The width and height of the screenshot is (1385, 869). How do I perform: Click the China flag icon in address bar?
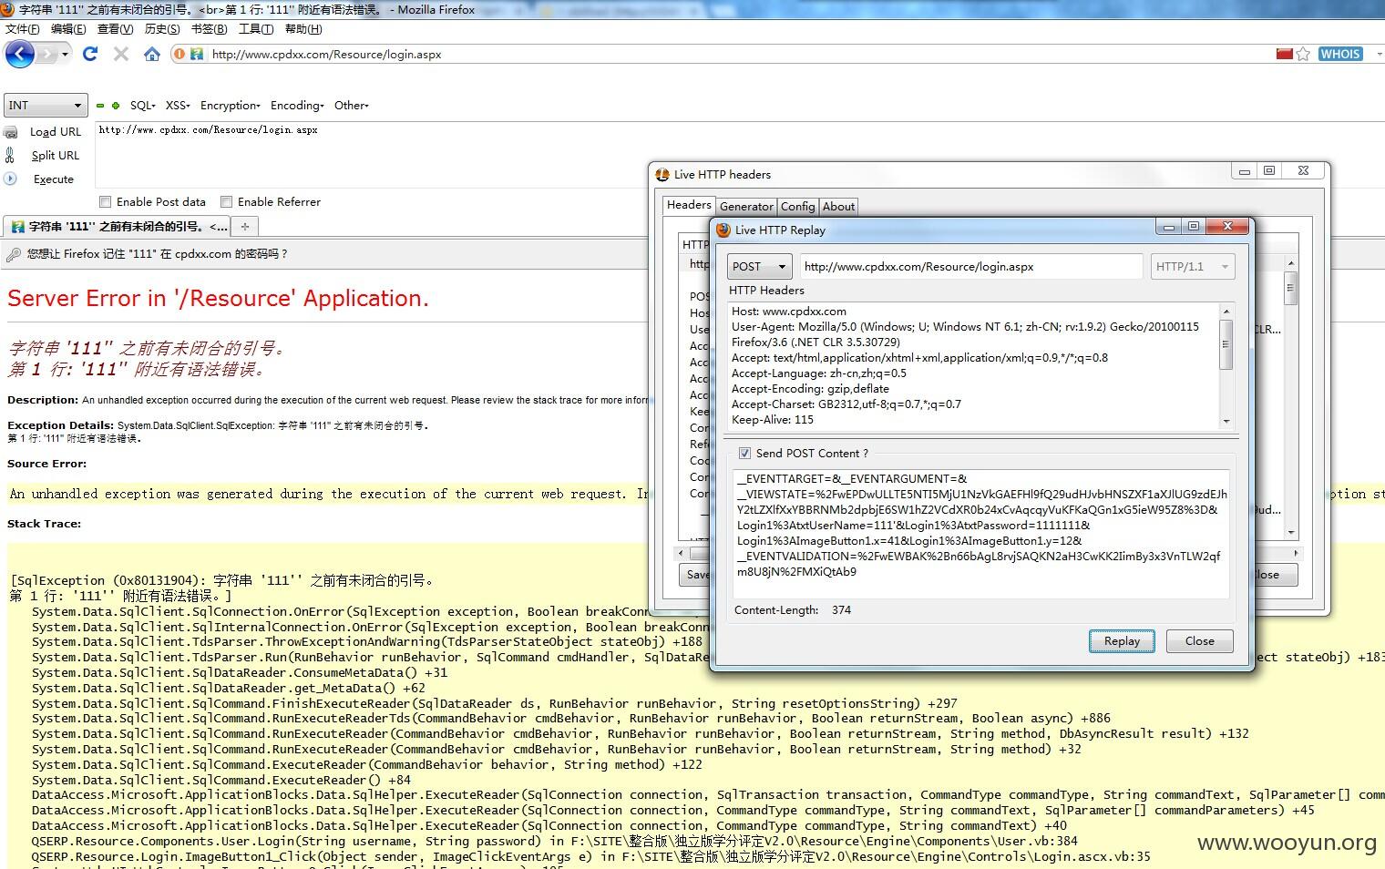point(1285,55)
